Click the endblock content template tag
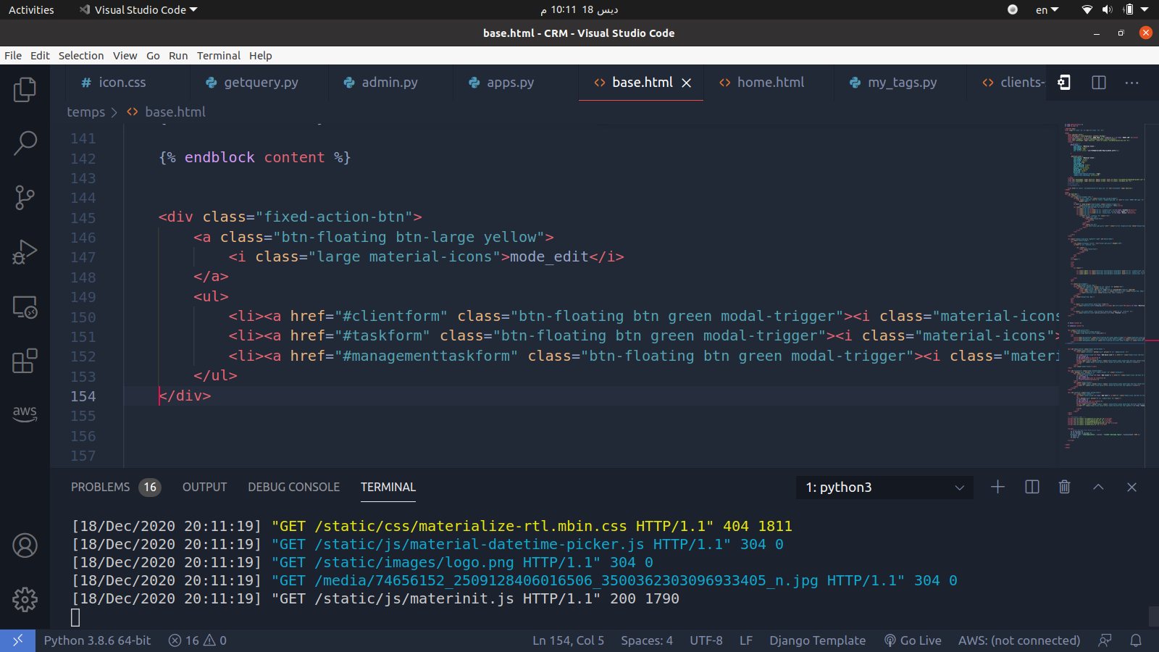 [255, 157]
